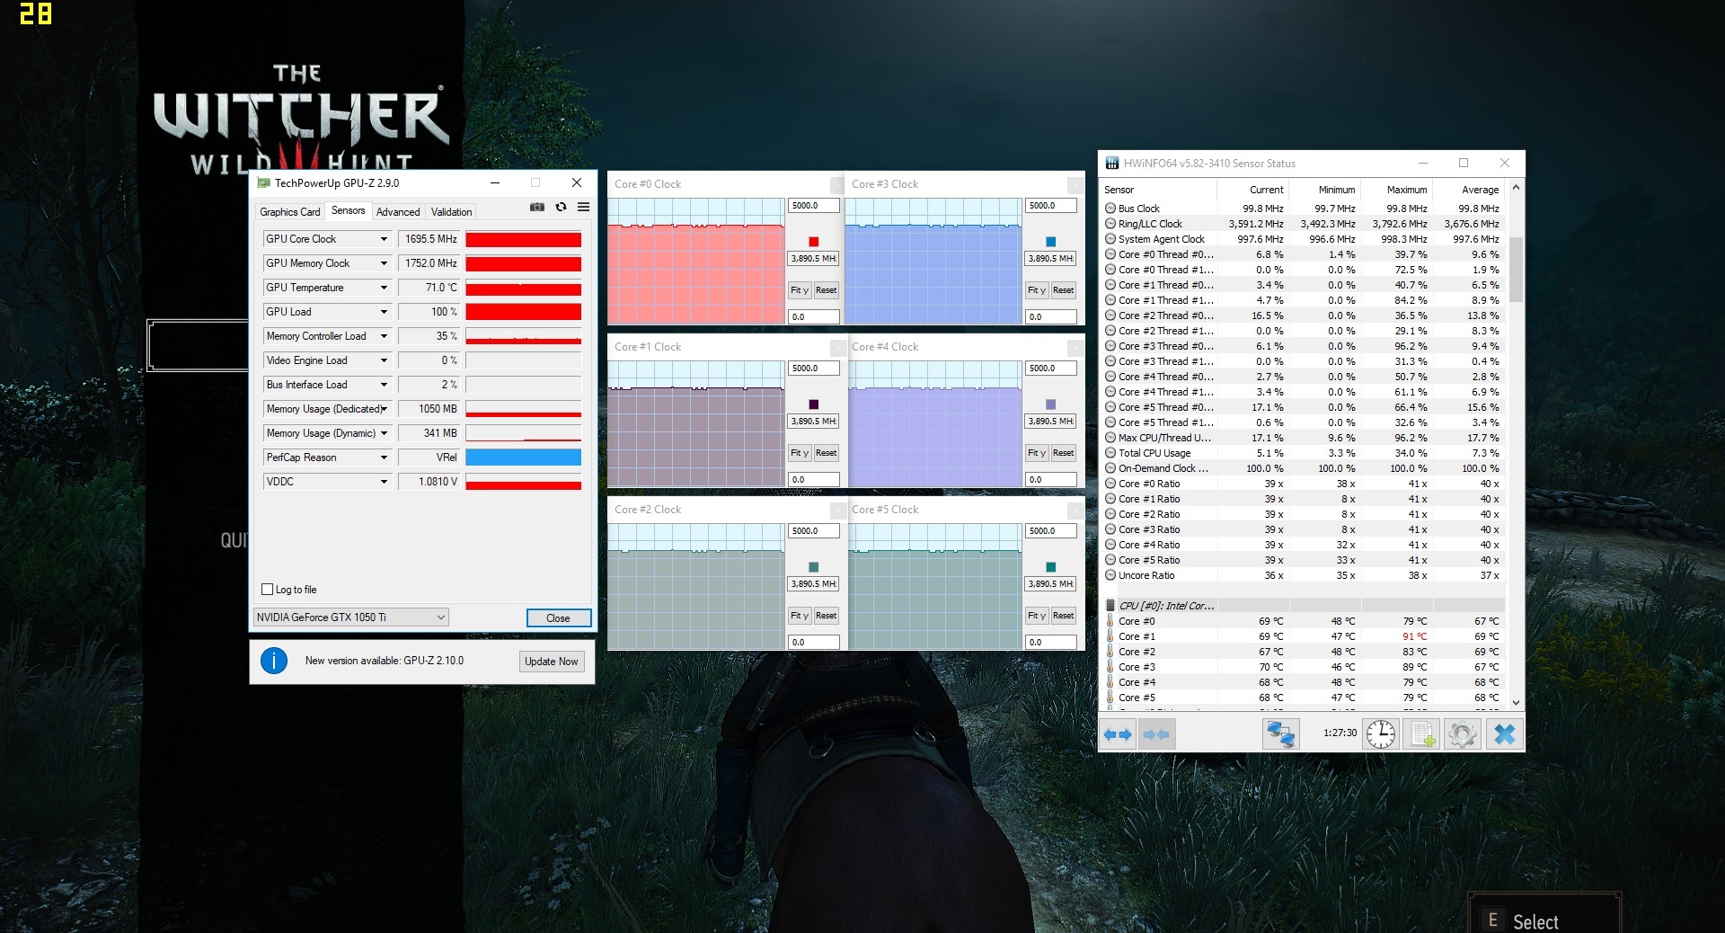Open the Advanced tab in GPU-Z
This screenshot has height=933, width=1725.
tap(398, 212)
